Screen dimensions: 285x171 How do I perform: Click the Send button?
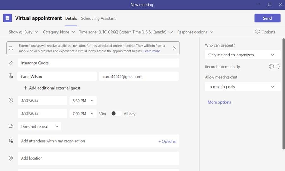(x=267, y=18)
